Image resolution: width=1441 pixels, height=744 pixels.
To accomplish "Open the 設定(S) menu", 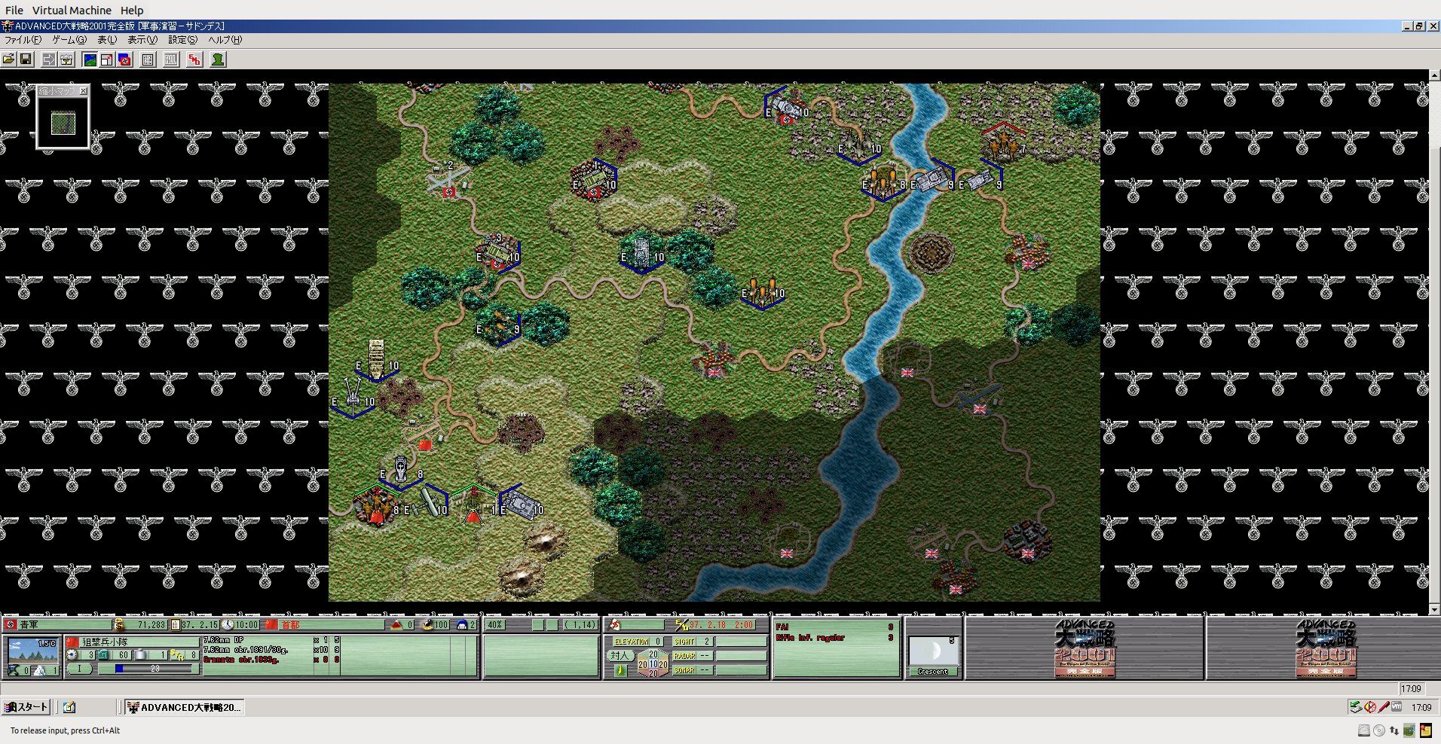I will (x=182, y=40).
